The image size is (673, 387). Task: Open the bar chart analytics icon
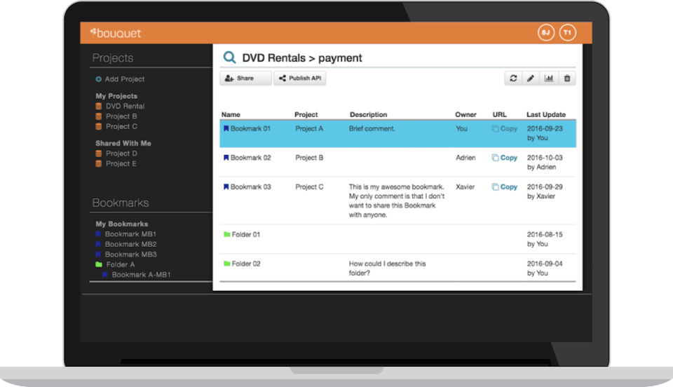pos(548,79)
